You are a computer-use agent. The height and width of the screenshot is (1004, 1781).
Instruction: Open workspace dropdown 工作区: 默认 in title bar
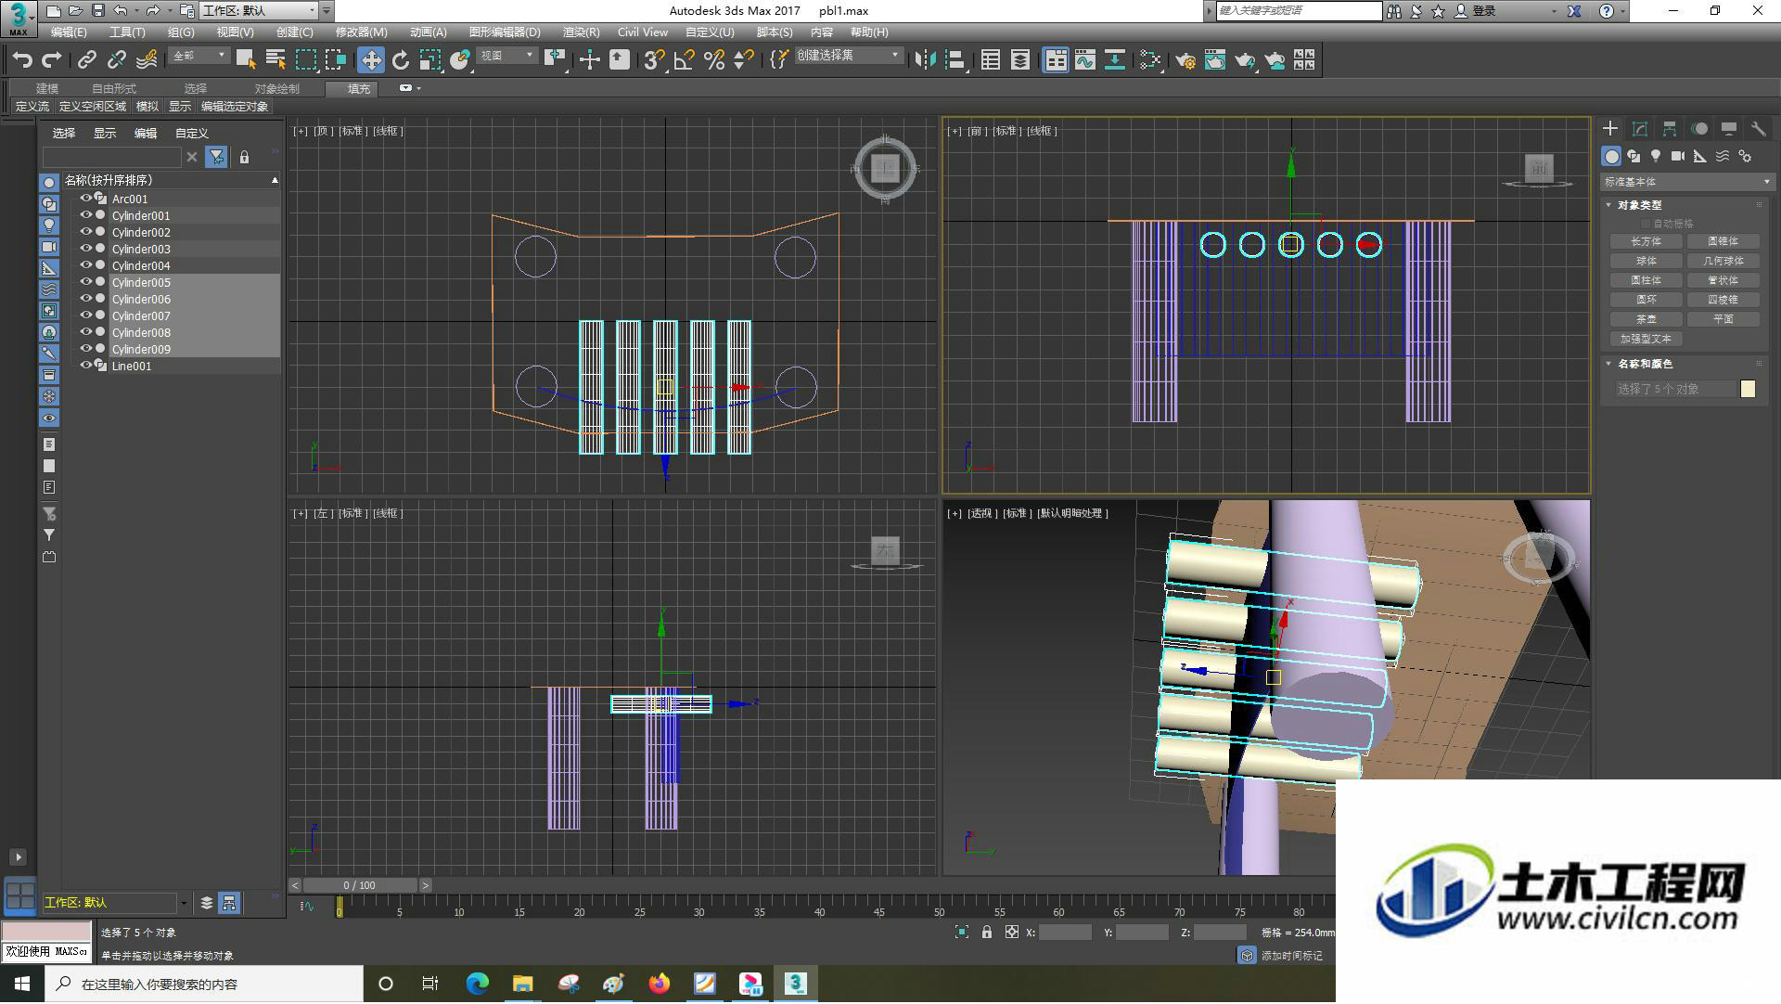(x=260, y=11)
